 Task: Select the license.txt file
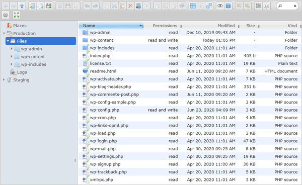point(190,63)
